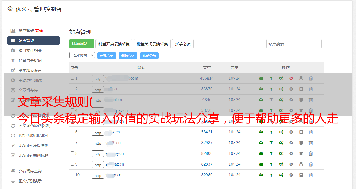Viewport: 356px width, 189px height.
Task: Click the 新建分组 button
Action: (x=107, y=56)
